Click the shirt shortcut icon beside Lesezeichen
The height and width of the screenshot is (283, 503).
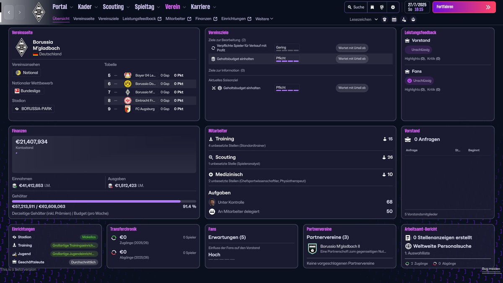(x=385, y=19)
